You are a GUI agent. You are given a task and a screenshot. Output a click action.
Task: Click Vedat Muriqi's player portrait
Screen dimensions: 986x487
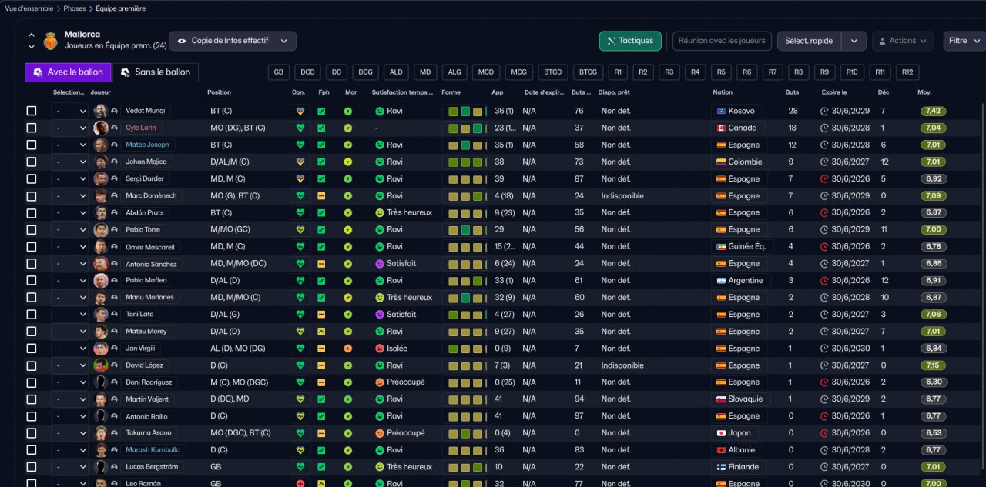click(x=100, y=111)
